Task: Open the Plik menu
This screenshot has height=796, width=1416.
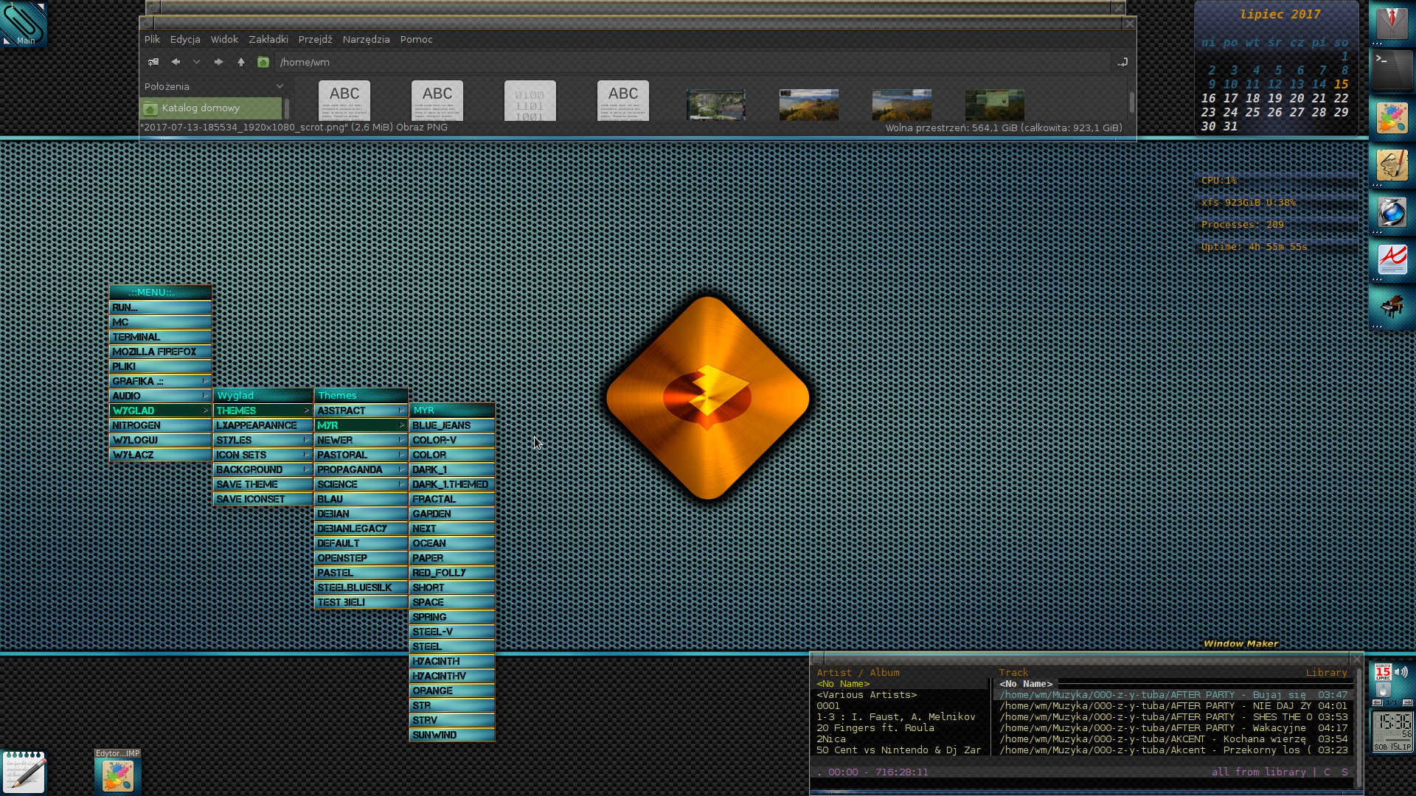Action: [x=152, y=39]
